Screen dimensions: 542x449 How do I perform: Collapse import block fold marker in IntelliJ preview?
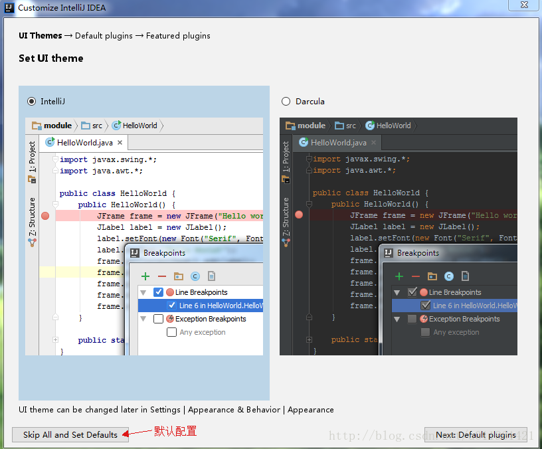(55, 159)
